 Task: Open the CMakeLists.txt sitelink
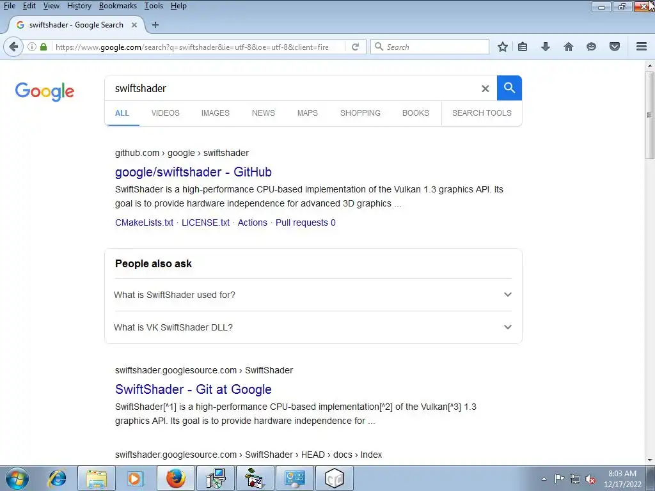click(x=144, y=222)
